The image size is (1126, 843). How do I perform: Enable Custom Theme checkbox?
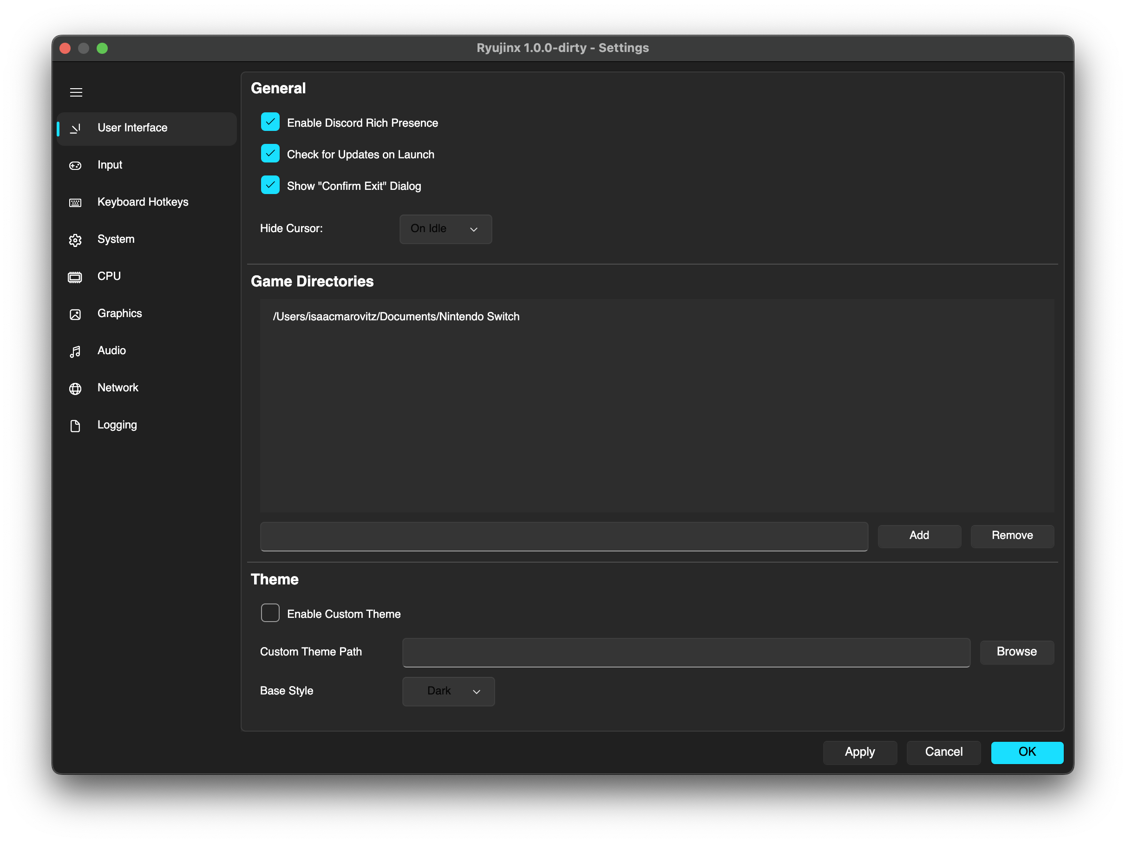pos(270,613)
